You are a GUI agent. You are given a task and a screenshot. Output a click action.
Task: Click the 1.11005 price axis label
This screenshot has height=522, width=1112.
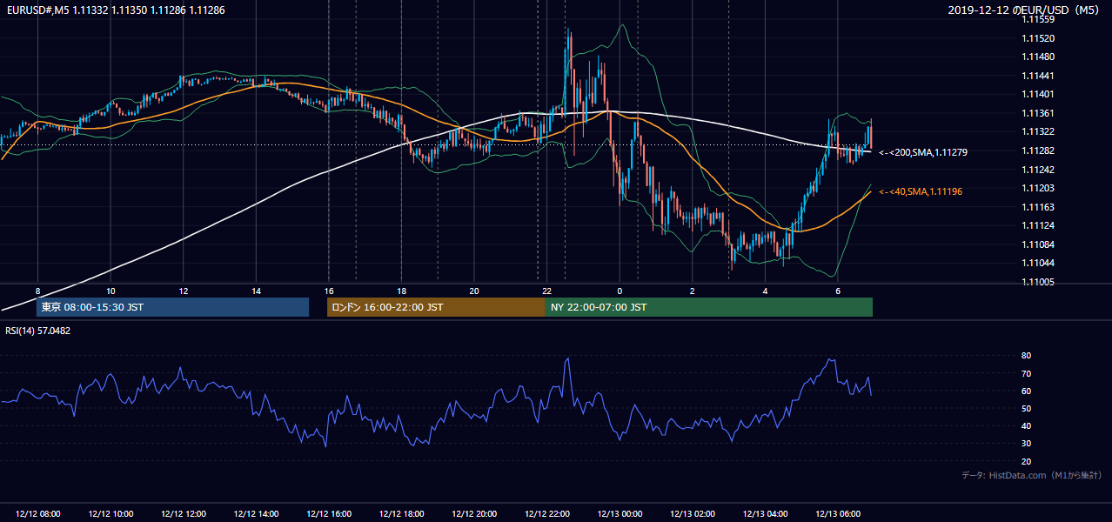(x=1039, y=282)
